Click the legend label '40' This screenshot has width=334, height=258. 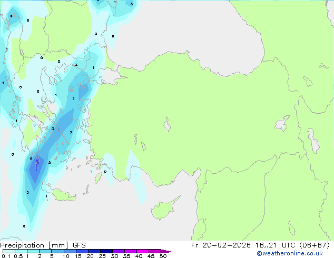pyautogui.click(x=139, y=256)
